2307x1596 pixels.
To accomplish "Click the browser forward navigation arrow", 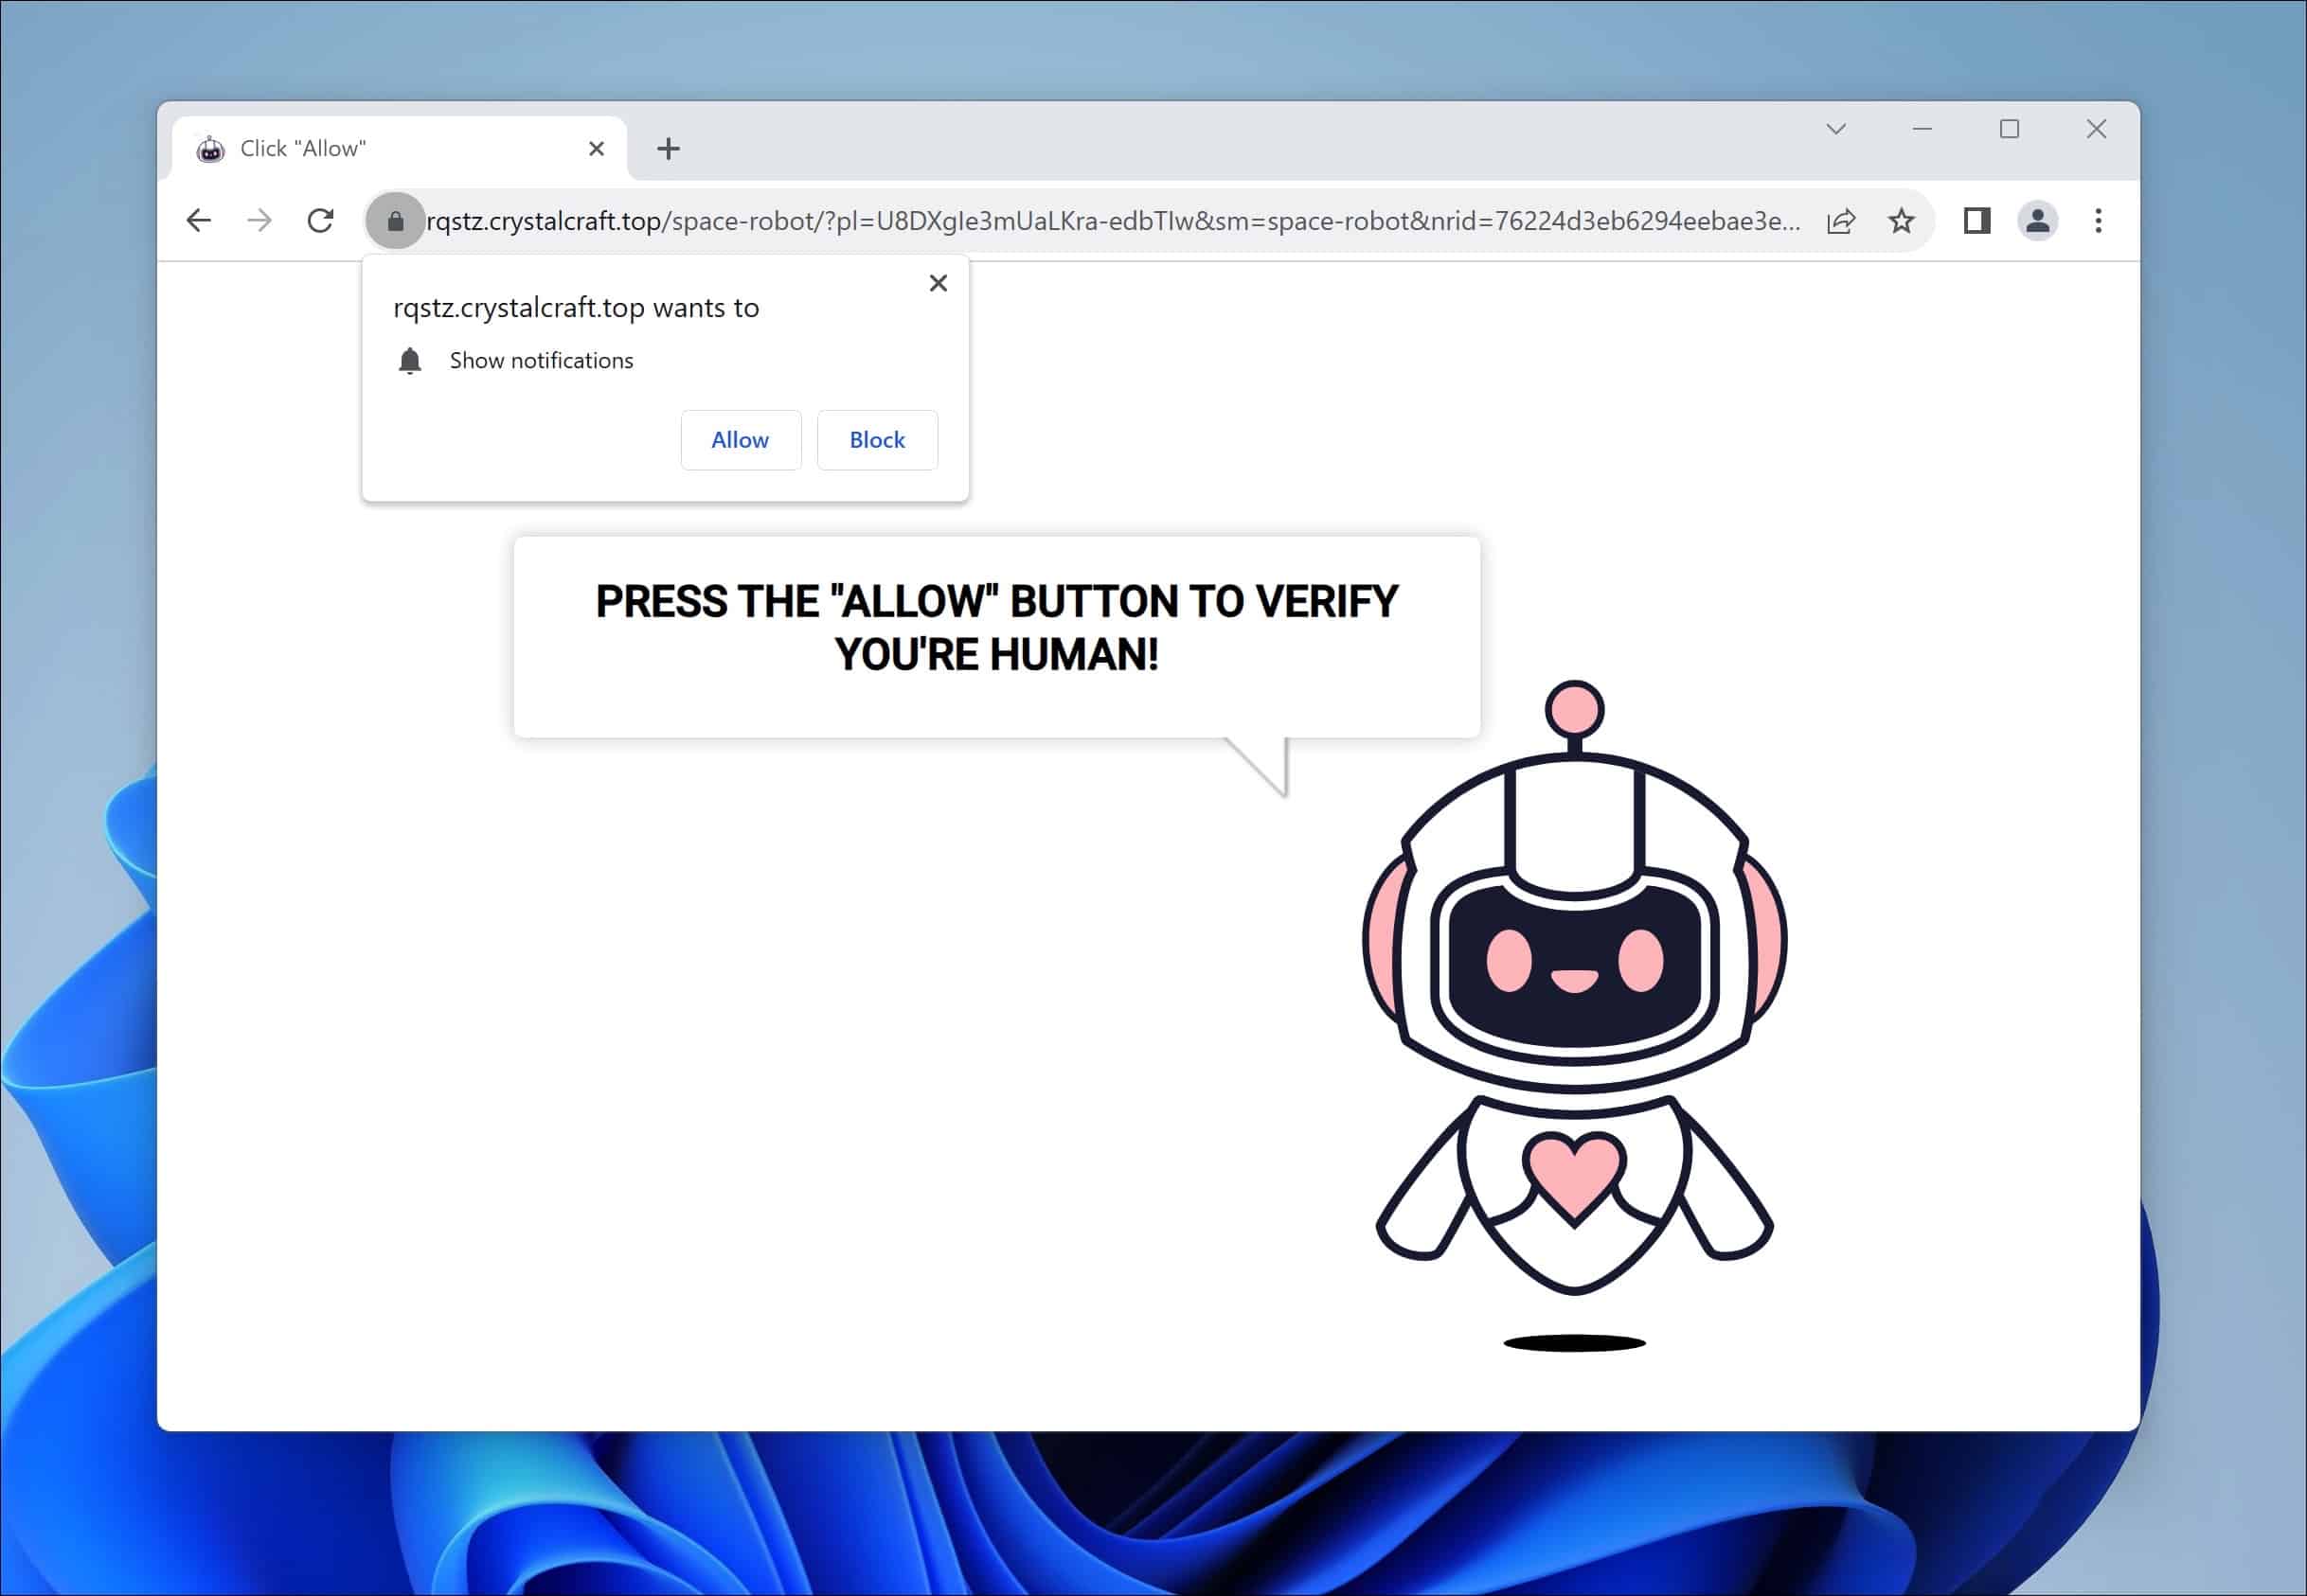I will 261,221.
